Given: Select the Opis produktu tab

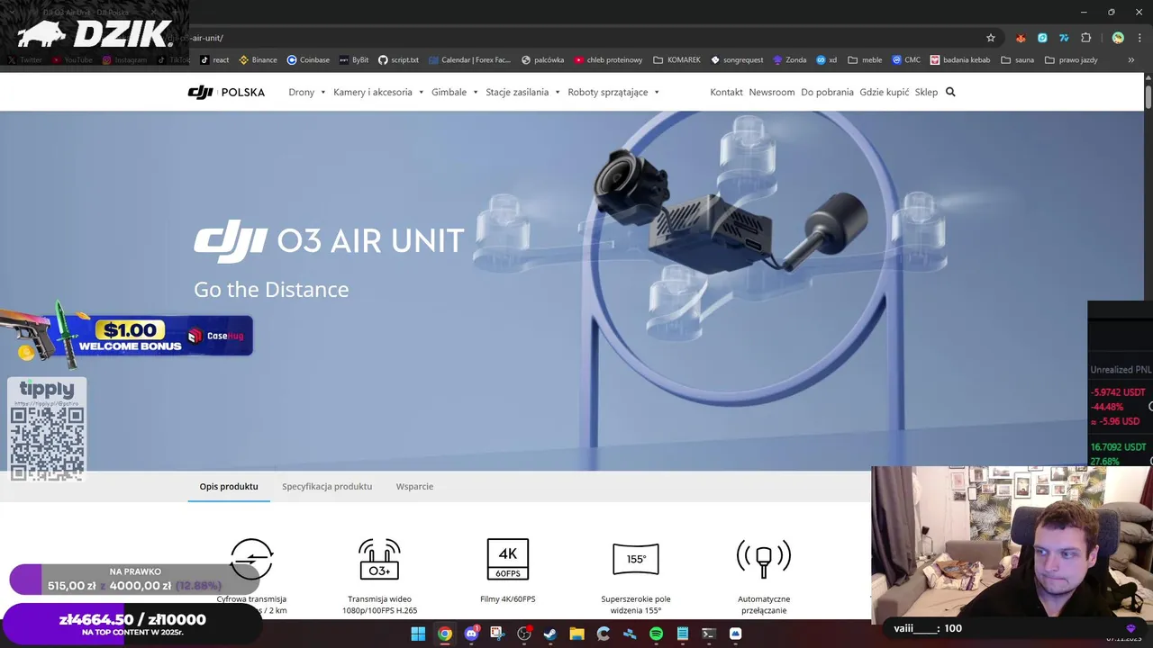Looking at the screenshot, I should pos(229,486).
